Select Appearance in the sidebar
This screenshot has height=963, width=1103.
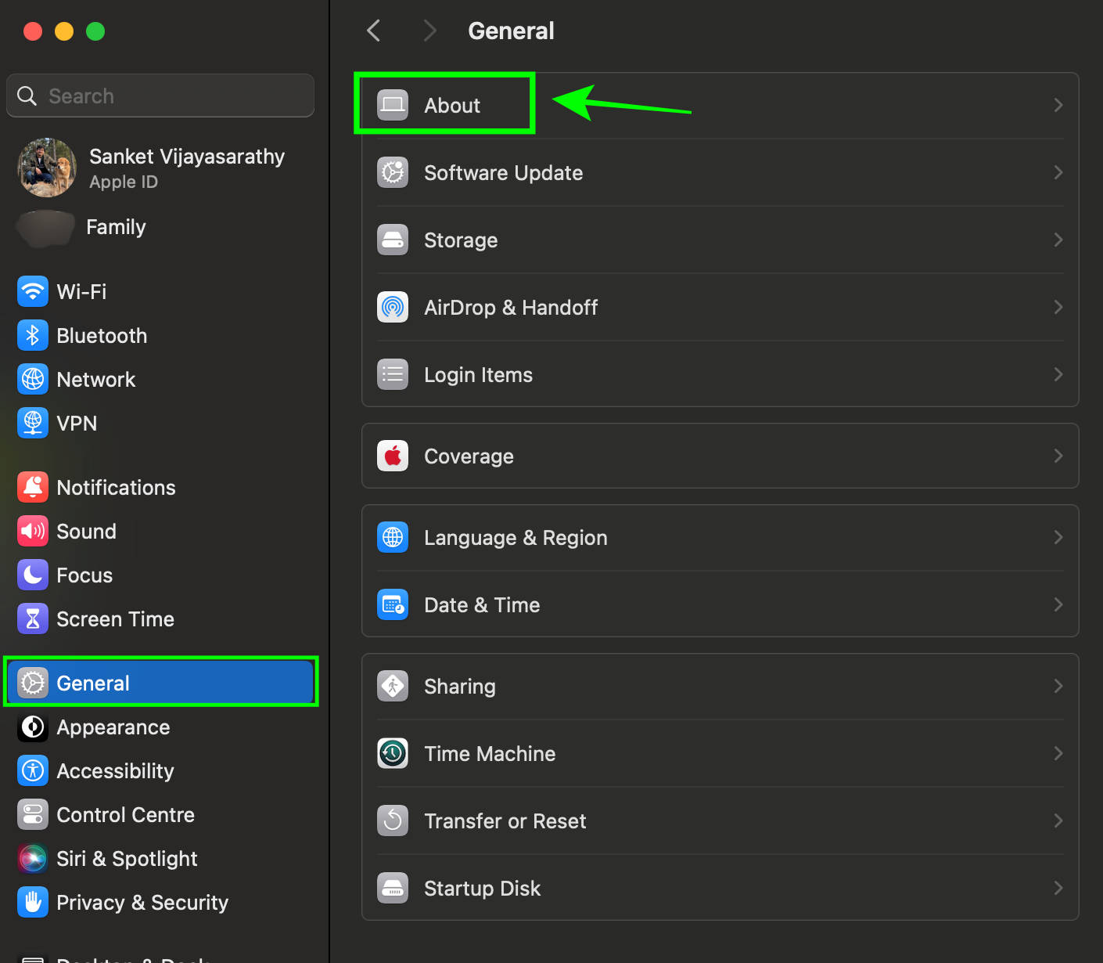coord(113,727)
